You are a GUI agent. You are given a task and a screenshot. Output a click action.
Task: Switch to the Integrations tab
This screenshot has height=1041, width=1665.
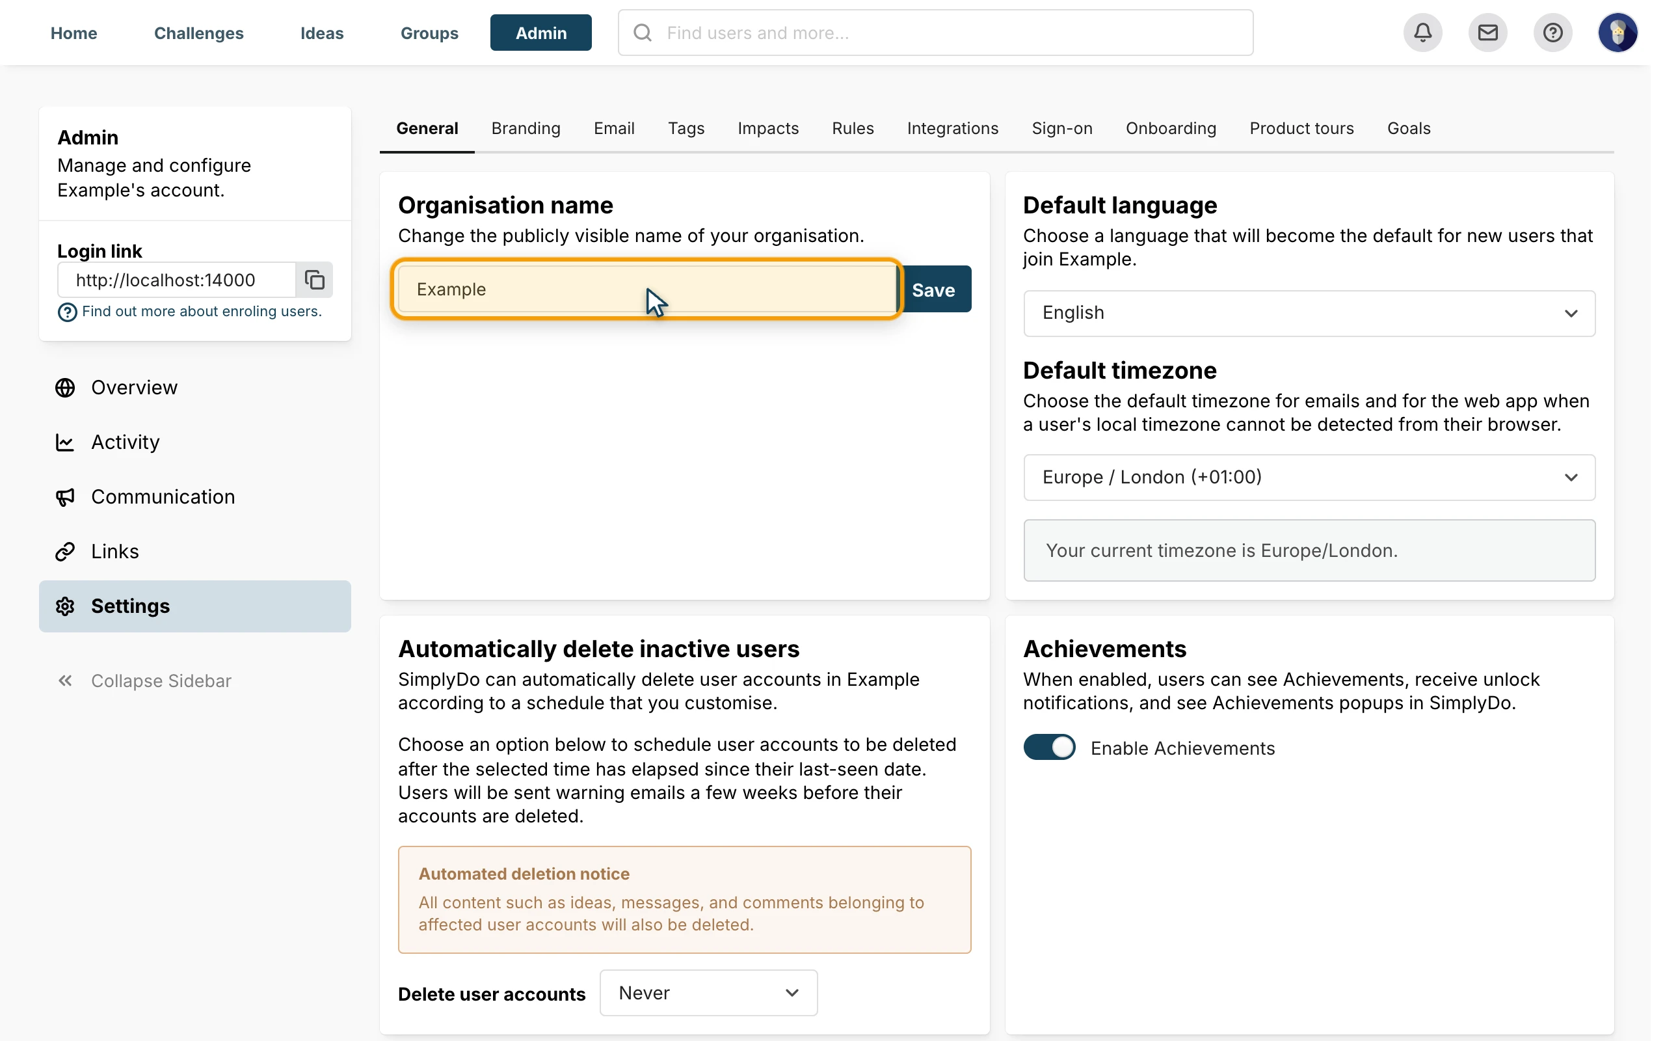point(952,128)
